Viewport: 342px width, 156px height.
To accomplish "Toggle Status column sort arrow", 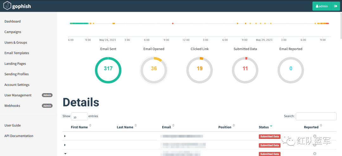I will 271,126.
